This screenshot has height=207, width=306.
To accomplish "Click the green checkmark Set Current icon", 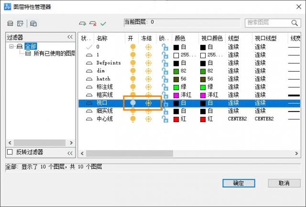I will (x=103, y=23).
